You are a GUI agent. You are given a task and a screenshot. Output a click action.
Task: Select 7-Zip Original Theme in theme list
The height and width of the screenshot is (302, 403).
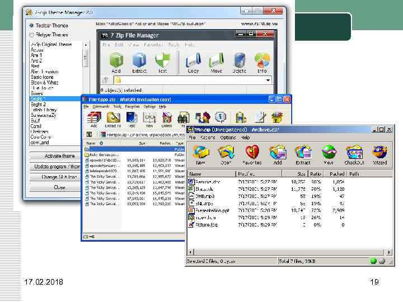(x=51, y=44)
